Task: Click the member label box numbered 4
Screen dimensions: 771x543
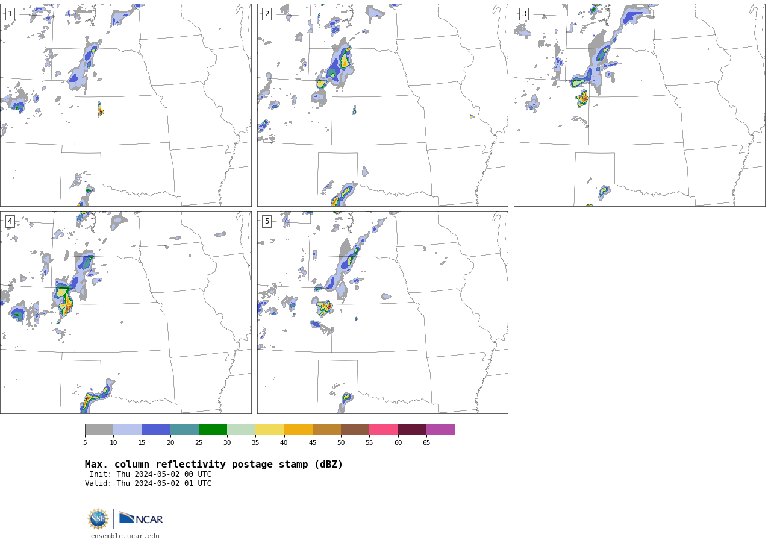Action: (10, 221)
